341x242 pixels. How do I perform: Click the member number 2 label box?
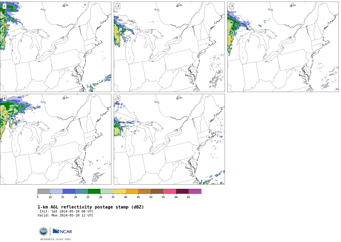pos(118,6)
